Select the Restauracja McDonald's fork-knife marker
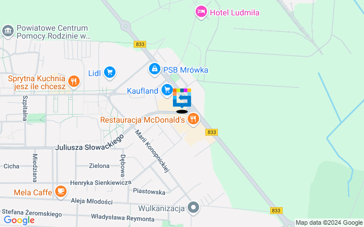The height and width of the screenshot is (227, 364). pyautogui.click(x=193, y=119)
